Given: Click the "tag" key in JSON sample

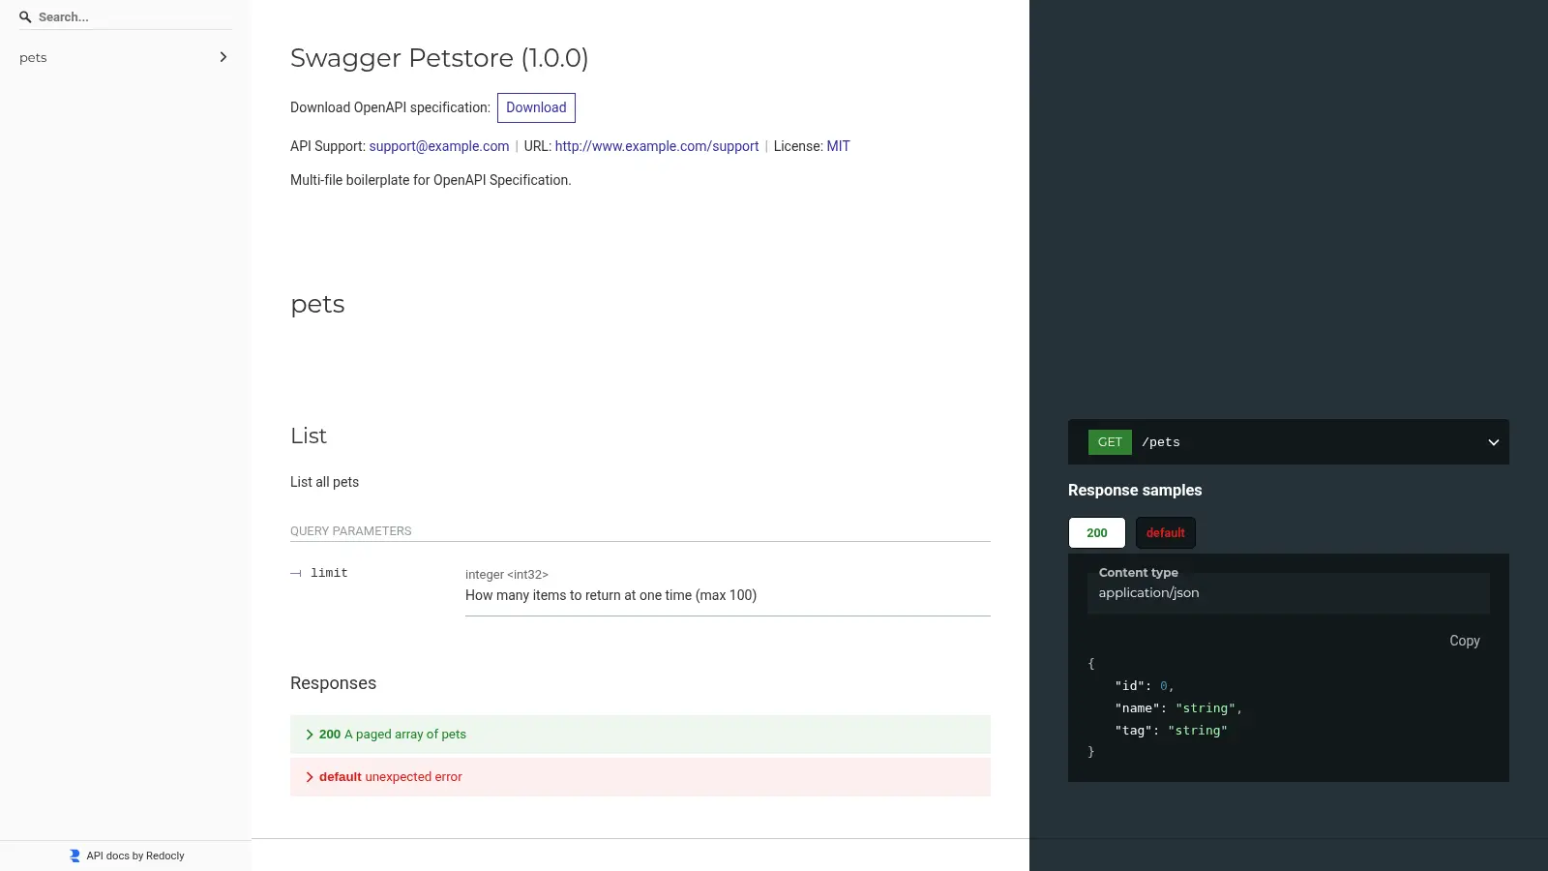Looking at the screenshot, I should click(x=1134, y=731).
